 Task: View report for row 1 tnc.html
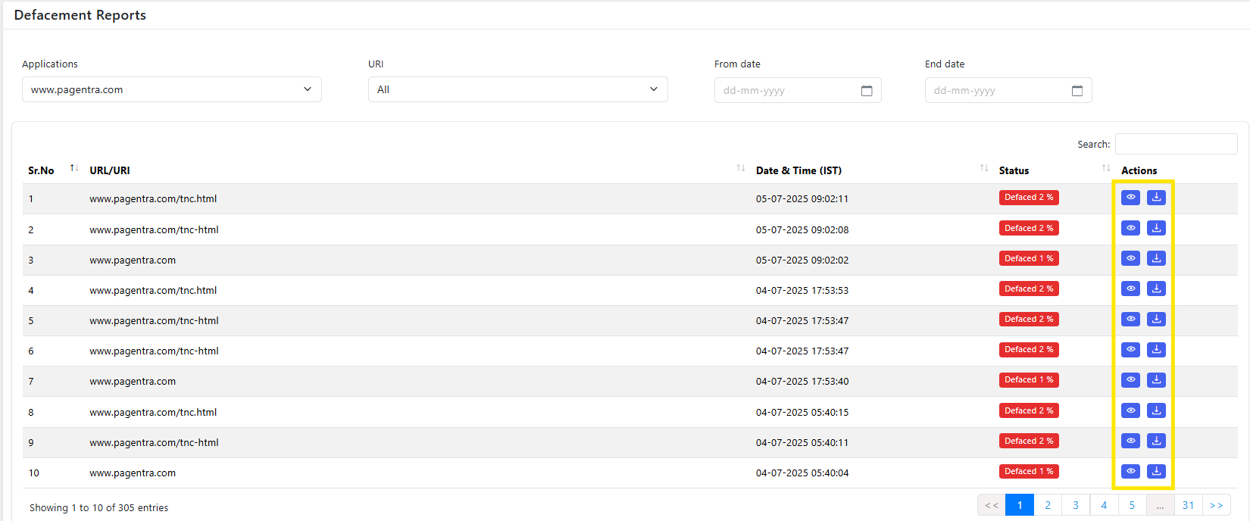tap(1130, 198)
